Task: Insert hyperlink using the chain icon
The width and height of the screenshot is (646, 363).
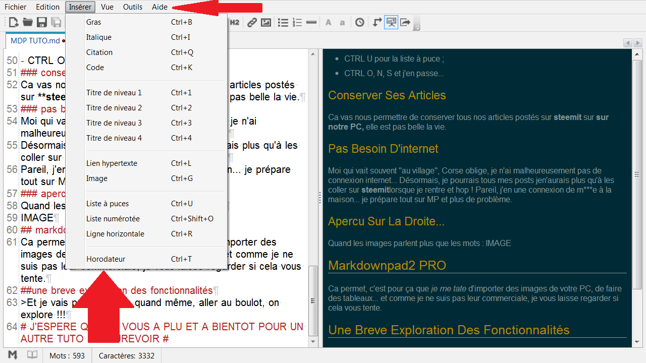Action: (x=251, y=22)
